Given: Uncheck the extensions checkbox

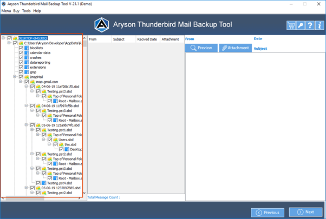Looking at the screenshot, I should [x=21, y=67].
